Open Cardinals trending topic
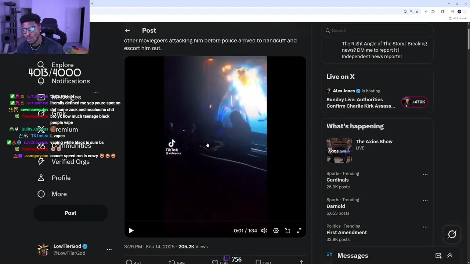This screenshot has height=264, width=470. point(337,180)
